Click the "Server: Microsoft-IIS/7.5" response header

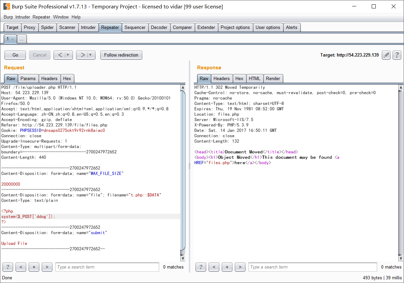point(224,119)
